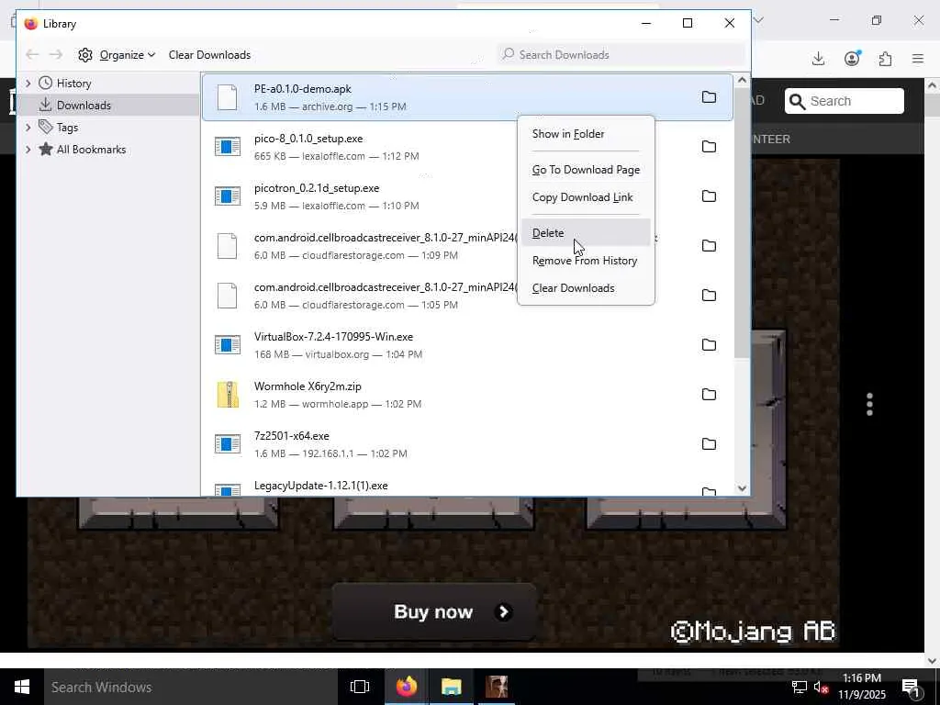The width and height of the screenshot is (940, 705).
Task: Switch to Firefox on the taskbar
Action: click(x=407, y=687)
